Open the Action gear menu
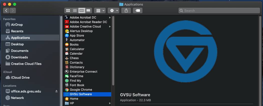Viewport: 263px width, 106px height. [113, 11]
